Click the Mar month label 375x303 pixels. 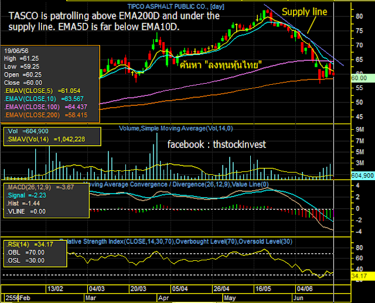click(x=91, y=298)
